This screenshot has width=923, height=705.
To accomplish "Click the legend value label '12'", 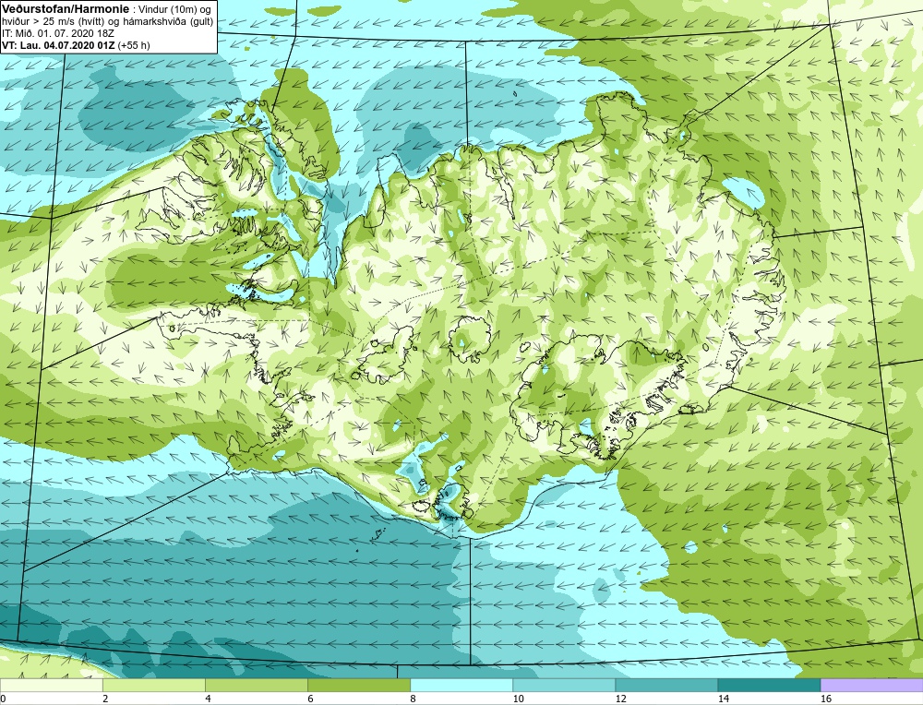I will point(620,699).
